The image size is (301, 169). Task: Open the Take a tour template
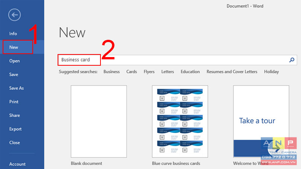pos(261,121)
